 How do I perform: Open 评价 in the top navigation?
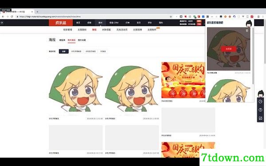click(x=150, y=23)
